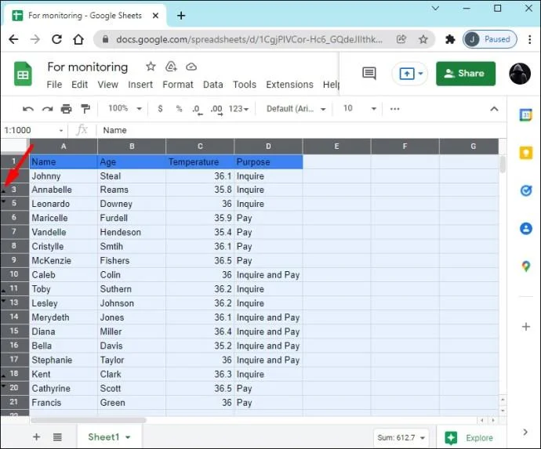Click the formula bar showing Name
This screenshot has width=541, height=449.
[x=300, y=130]
